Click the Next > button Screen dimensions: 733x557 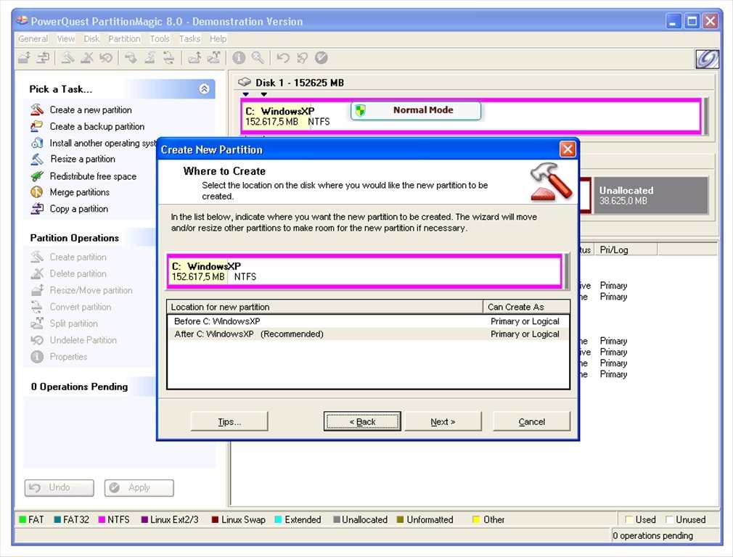443,421
